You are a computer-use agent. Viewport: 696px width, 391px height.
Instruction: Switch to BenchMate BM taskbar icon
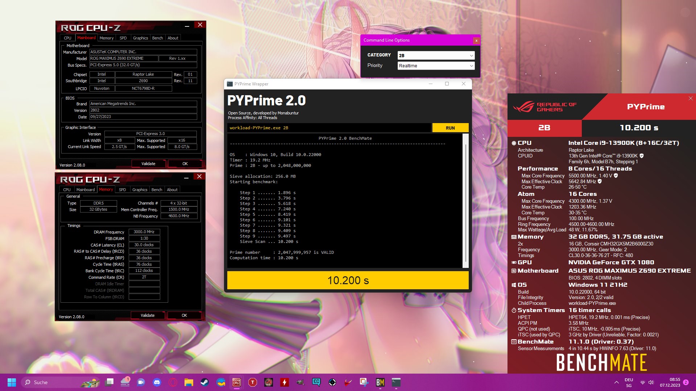coord(380,382)
